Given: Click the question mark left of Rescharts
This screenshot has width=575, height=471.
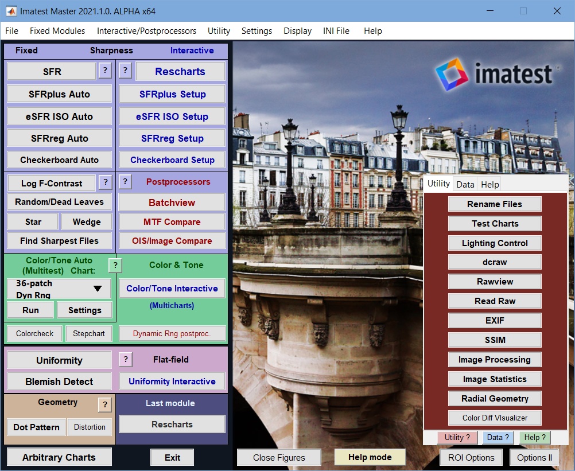Looking at the screenshot, I should pos(125,70).
